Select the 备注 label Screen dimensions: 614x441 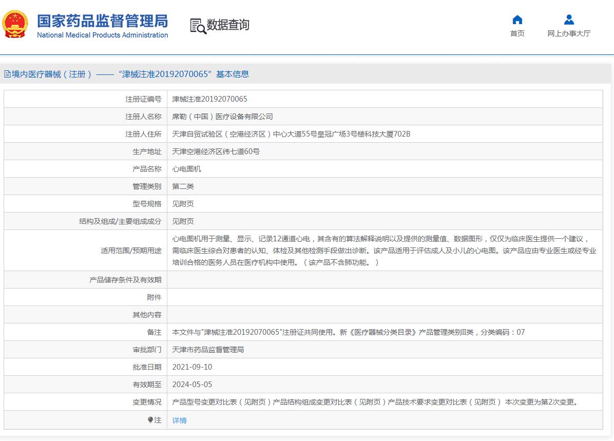tap(154, 332)
